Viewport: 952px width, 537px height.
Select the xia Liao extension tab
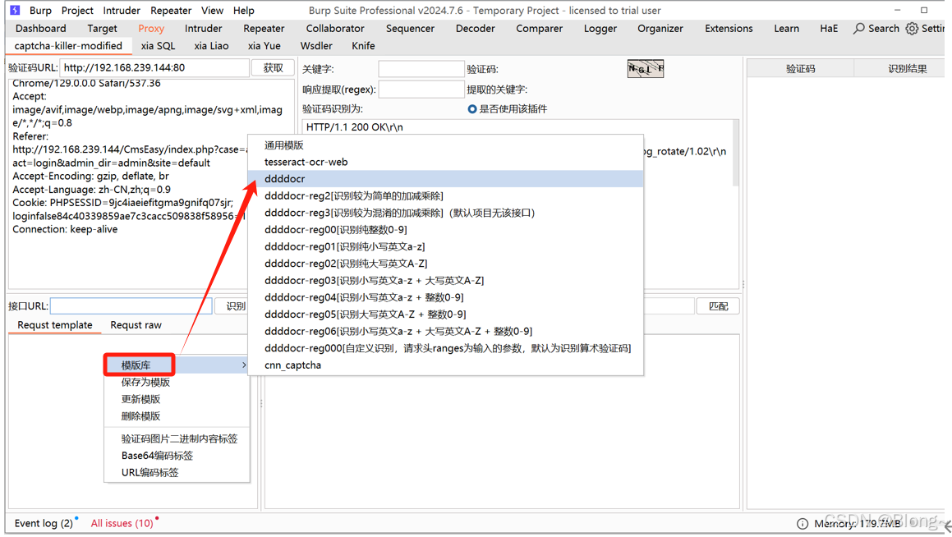(x=211, y=46)
